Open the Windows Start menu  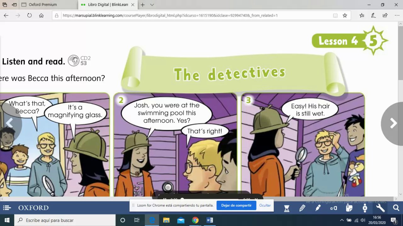pos(7,220)
